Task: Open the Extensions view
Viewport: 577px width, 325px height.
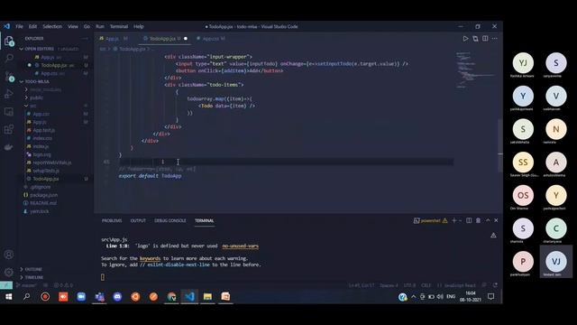Action: pyautogui.click(x=9, y=129)
